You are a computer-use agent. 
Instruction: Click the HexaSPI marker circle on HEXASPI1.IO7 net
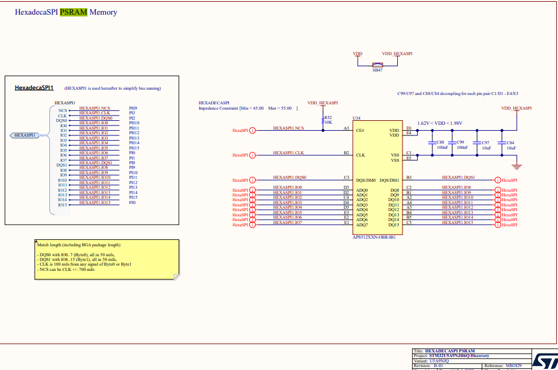pos(252,225)
